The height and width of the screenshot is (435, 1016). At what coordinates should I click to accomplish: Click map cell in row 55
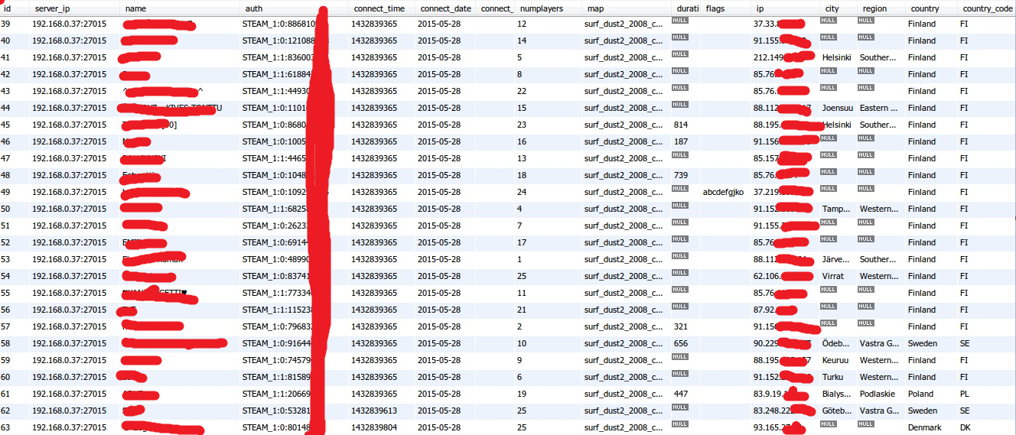(624, 293)
